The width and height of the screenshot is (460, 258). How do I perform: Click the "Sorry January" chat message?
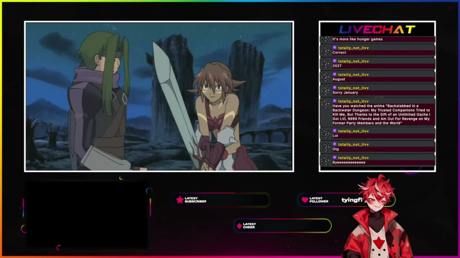pos(345,92)
